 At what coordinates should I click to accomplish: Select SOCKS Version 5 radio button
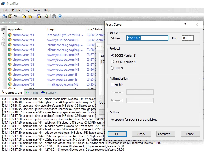tap(112, 56)
